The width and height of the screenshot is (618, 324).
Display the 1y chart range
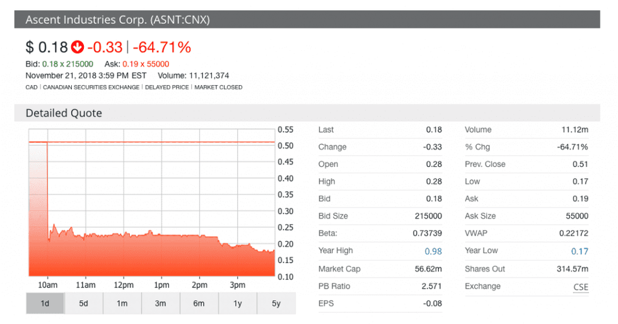237,303
